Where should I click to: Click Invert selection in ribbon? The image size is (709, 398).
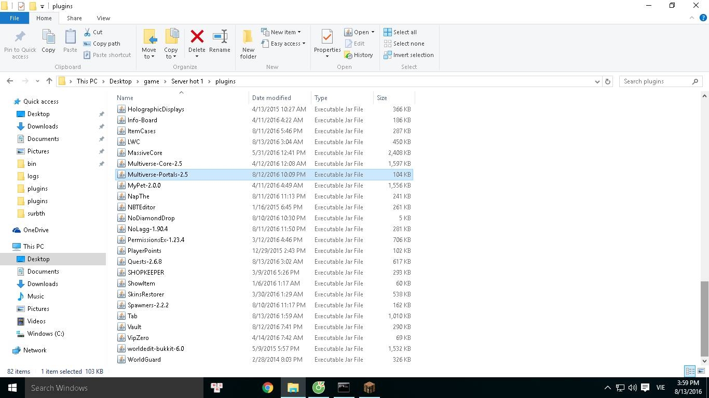[x=408, y=55]
